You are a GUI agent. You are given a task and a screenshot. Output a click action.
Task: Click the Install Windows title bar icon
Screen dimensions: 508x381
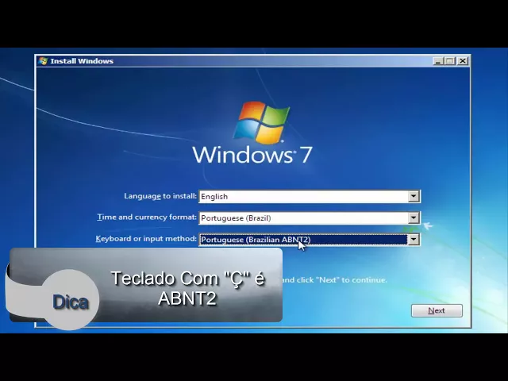pyautogui.click(x=43, y=61)
